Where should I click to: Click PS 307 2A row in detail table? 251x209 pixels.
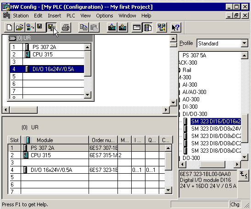pyautogui.click(x=86, y=148)
